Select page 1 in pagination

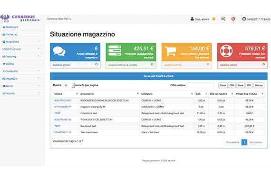click(x=244, y=142)
